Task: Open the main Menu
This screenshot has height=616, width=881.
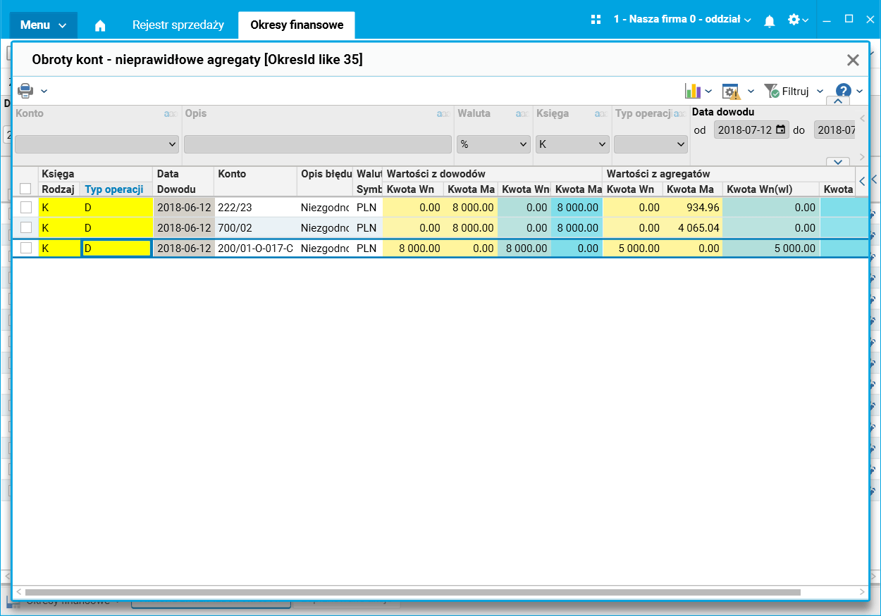Action: pos(43,25)
